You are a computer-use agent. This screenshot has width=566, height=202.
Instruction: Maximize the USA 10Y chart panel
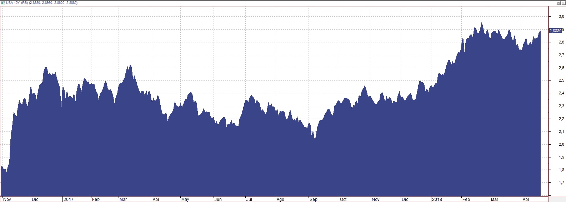pyautogui.click(x=559, y=3)
